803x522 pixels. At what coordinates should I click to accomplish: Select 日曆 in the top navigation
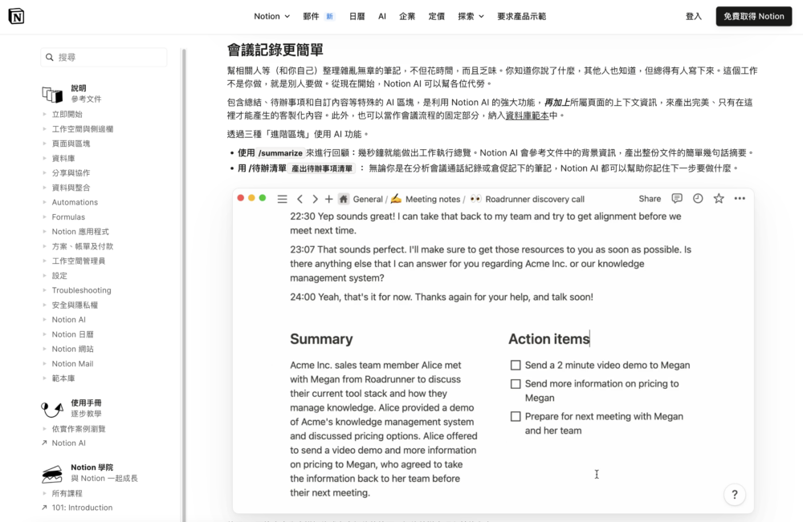pos(356,15)
